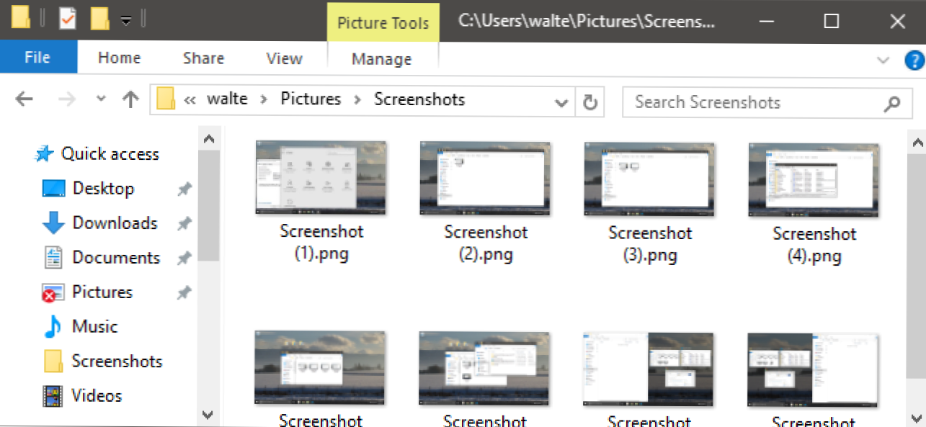The width and height of the screenshot is (926, 427).
Task: Expand the ribbon with the chevron
Action: coord(883,60)
